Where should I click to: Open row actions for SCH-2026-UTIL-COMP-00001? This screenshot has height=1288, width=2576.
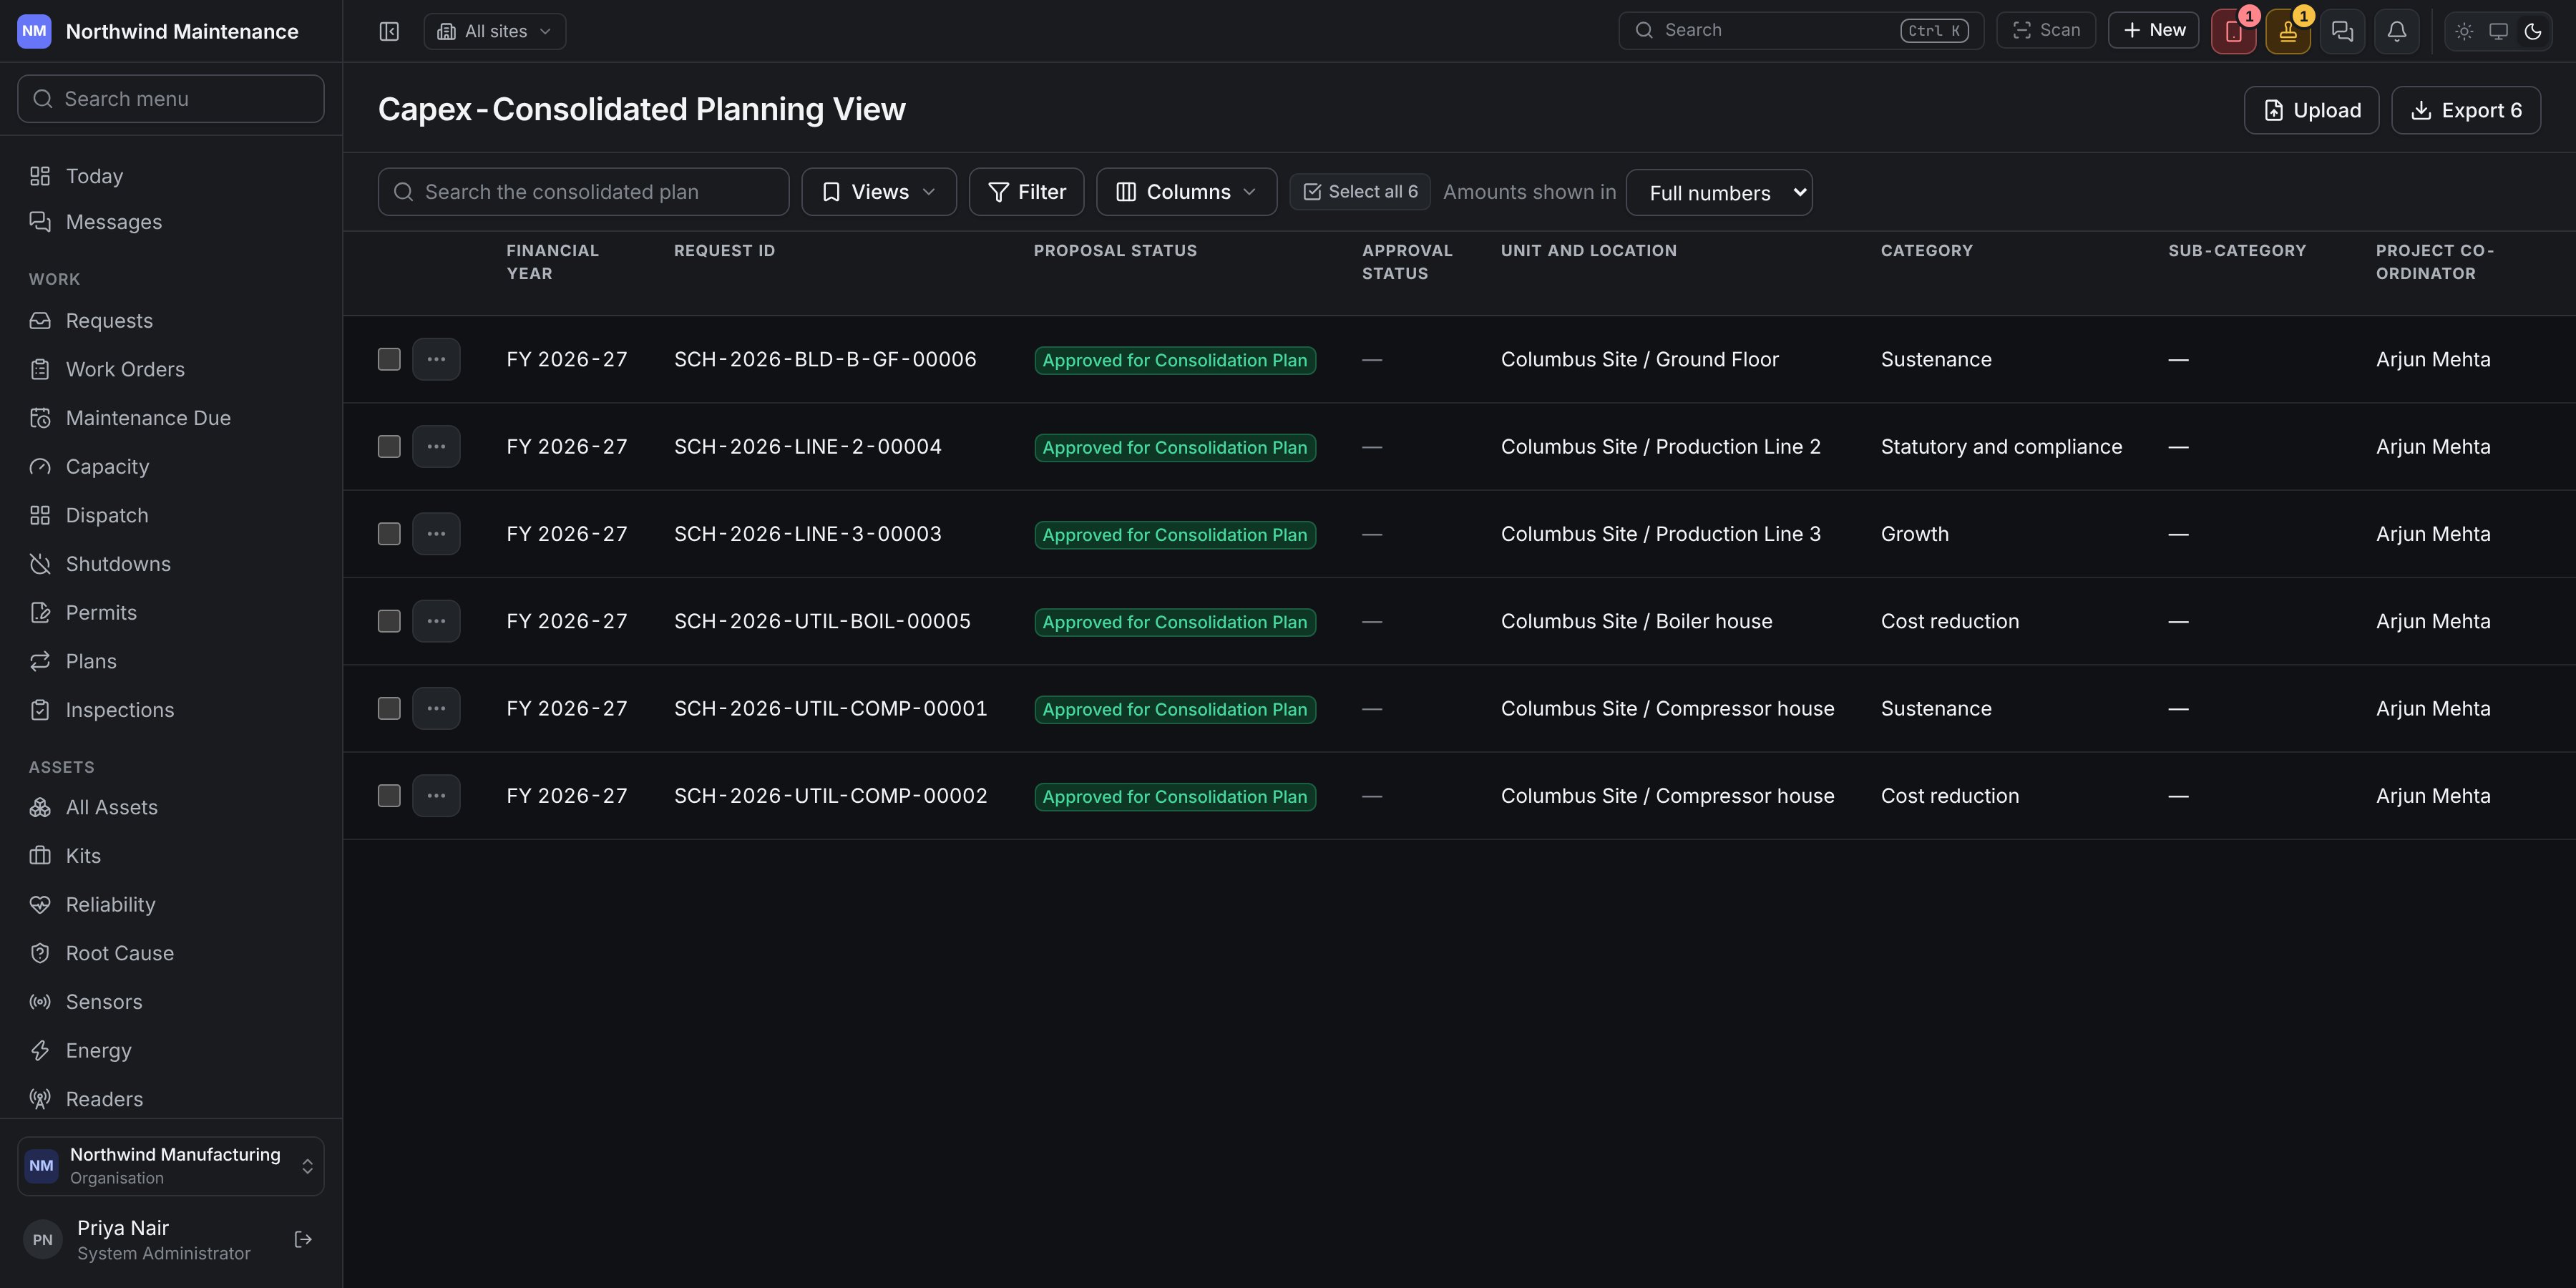point(436,708)
